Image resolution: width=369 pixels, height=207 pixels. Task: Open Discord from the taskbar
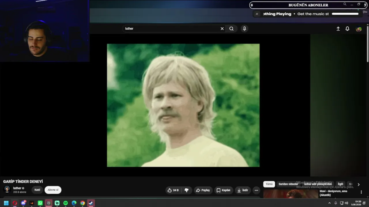[x=23, y=203]
